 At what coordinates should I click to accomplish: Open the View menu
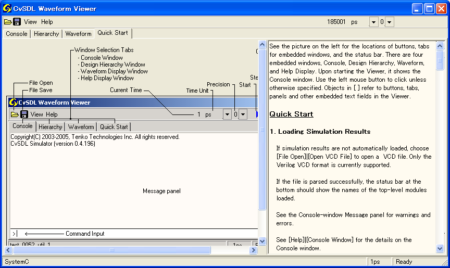click(30, 22)
